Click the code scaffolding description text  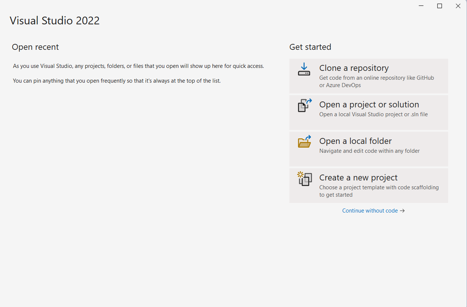[x=379, y=187]
